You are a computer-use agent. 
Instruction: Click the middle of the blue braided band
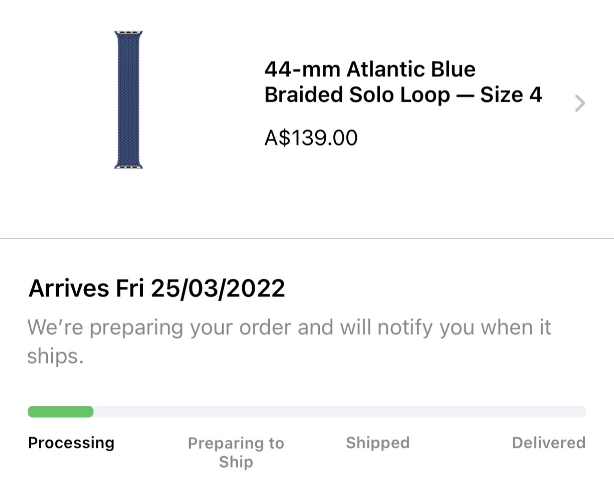(x=128, y=100)
